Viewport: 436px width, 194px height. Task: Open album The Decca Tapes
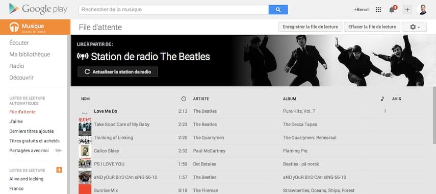[300, 125]
